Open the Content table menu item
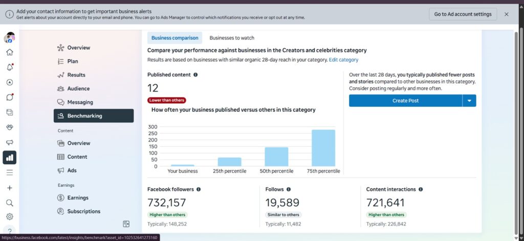The image size is (524, 241). pos(94,157)
